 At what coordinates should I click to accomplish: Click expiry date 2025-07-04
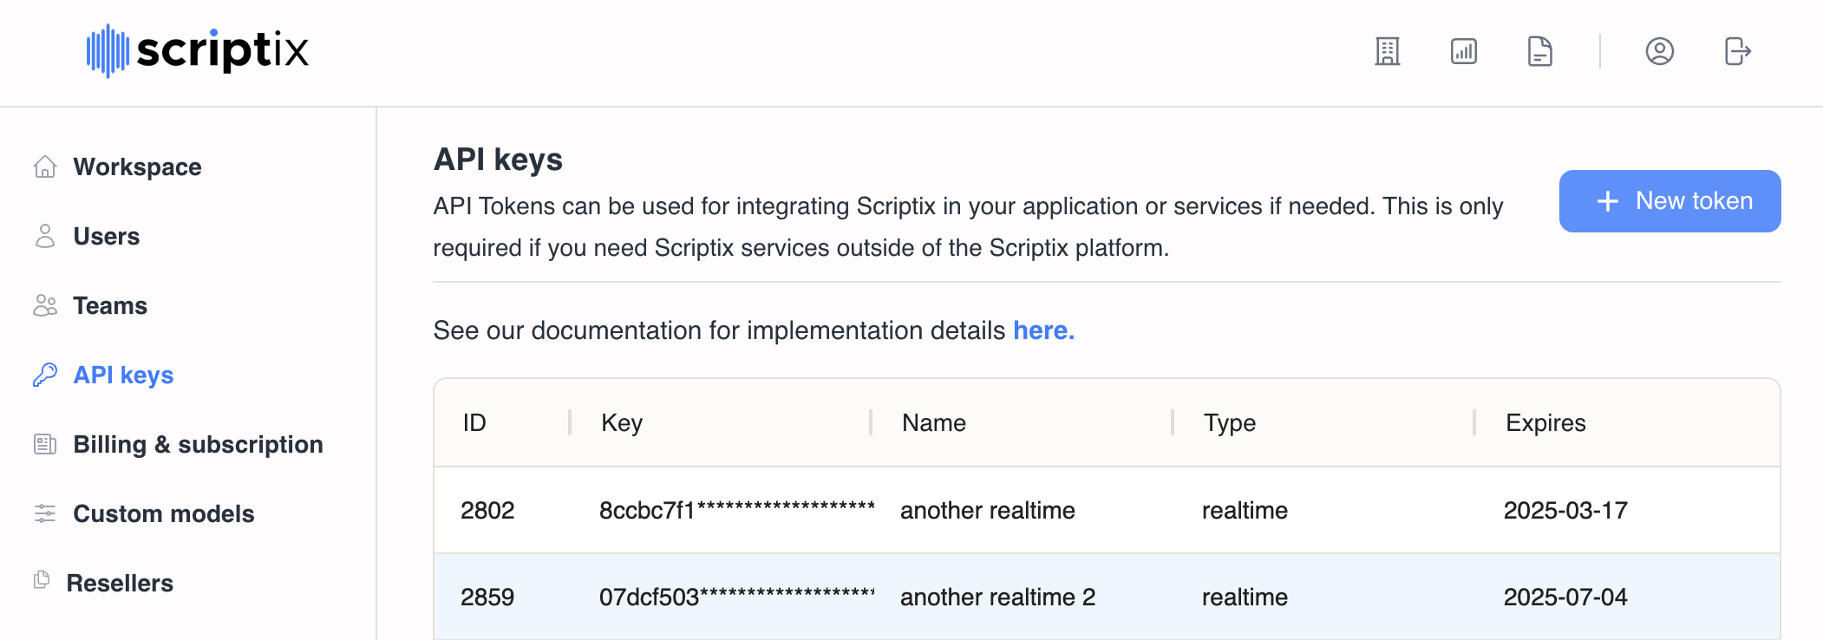point(1565,597)
